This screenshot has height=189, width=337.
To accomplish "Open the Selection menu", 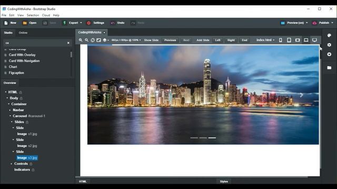I will tap(33, 15).
